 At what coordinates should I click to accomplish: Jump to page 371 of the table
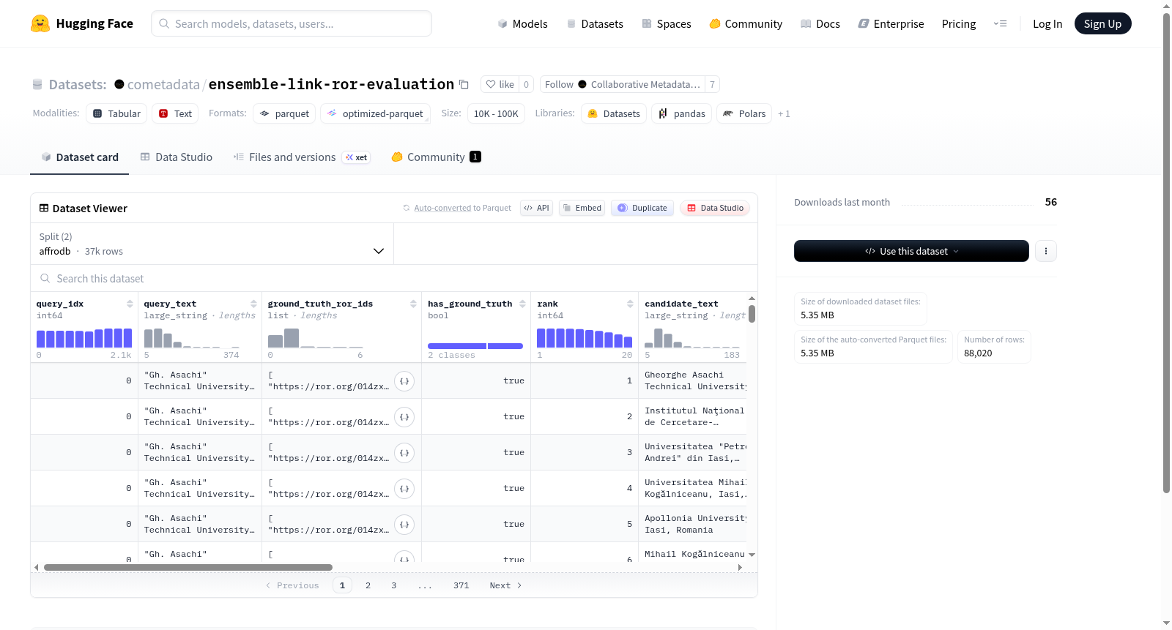[461, 585]
